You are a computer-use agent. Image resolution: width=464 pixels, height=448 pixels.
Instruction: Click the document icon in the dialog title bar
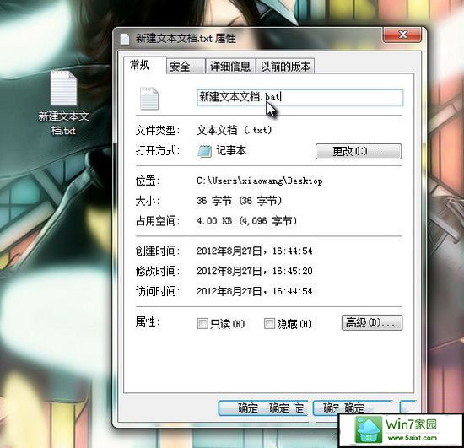pyautogui.click(x=125, y=39)
